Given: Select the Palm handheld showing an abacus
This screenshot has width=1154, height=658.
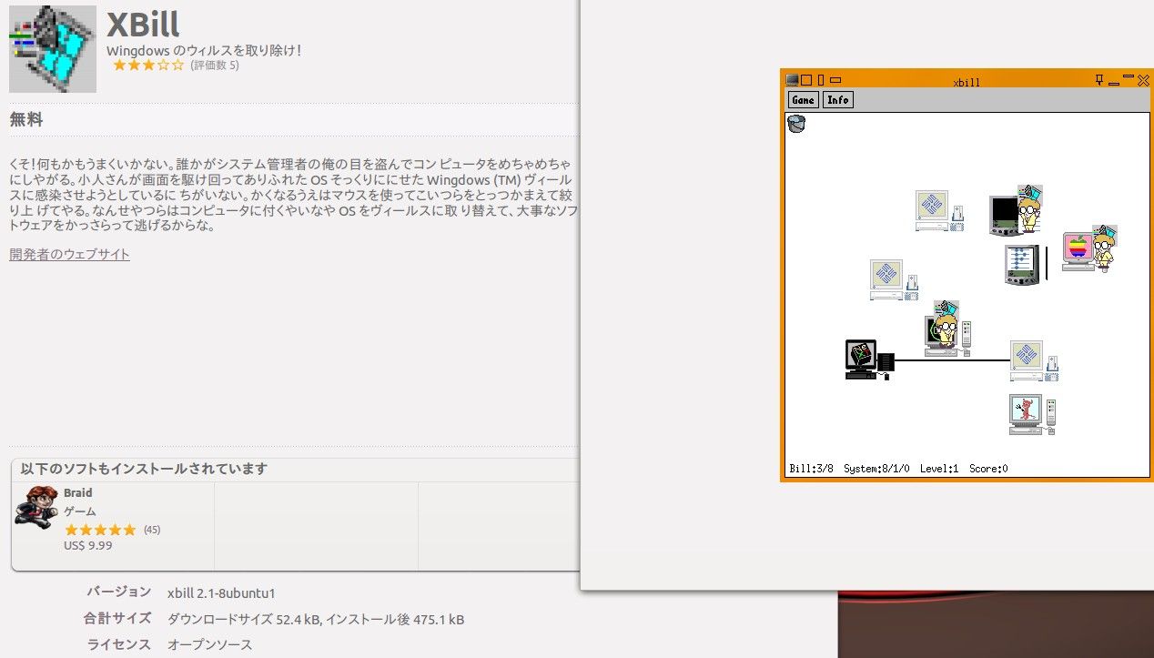Looking at the screenshot, I should coord(1021,264).
